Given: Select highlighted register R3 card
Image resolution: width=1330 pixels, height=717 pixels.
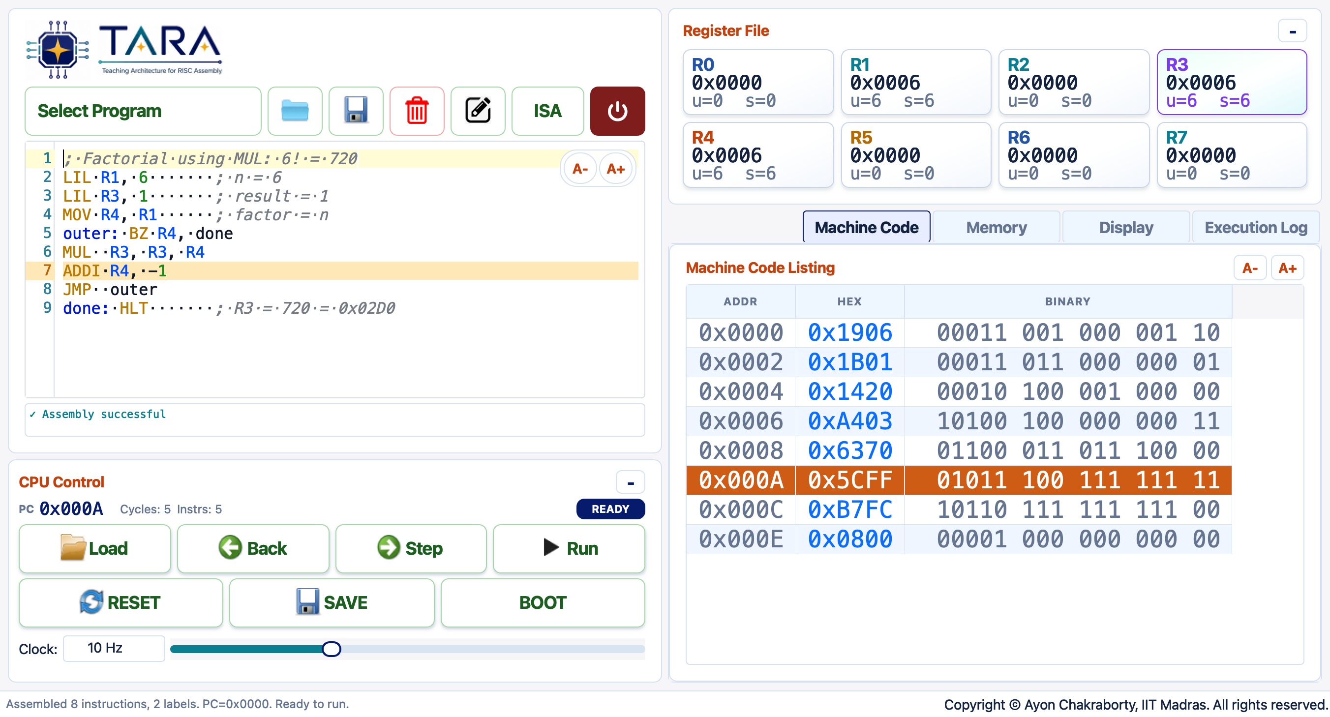Looking at the screenshot, I should tap(1232, 82).
